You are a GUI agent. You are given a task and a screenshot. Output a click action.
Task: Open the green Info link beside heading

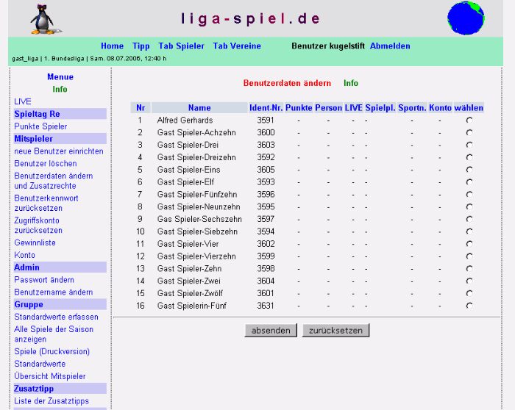(351, 84)
